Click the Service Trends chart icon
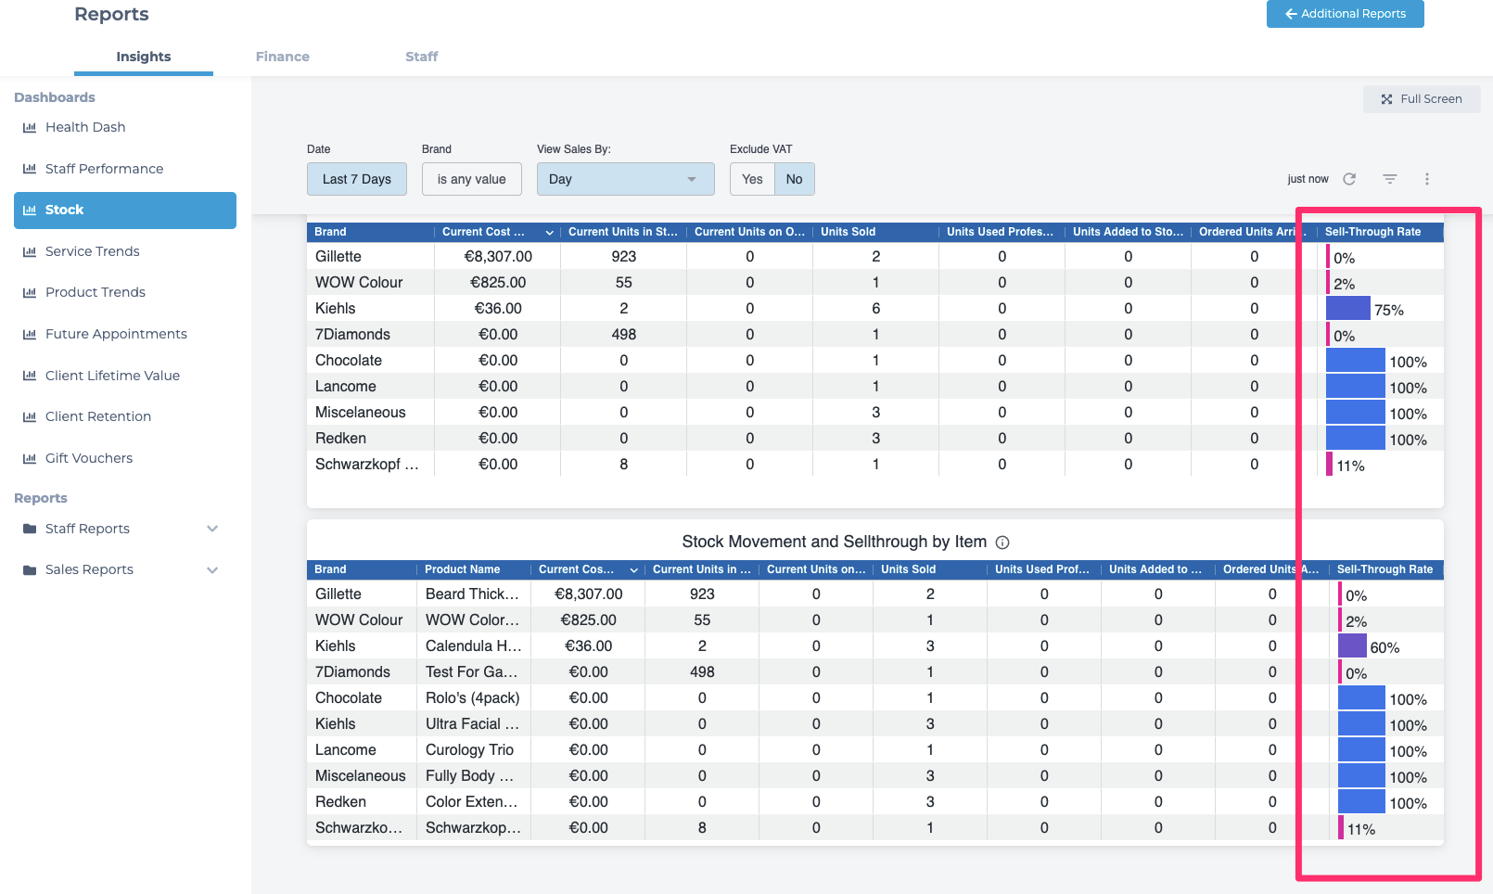This screenshot has width=1493, height=894. pos(30,251)
